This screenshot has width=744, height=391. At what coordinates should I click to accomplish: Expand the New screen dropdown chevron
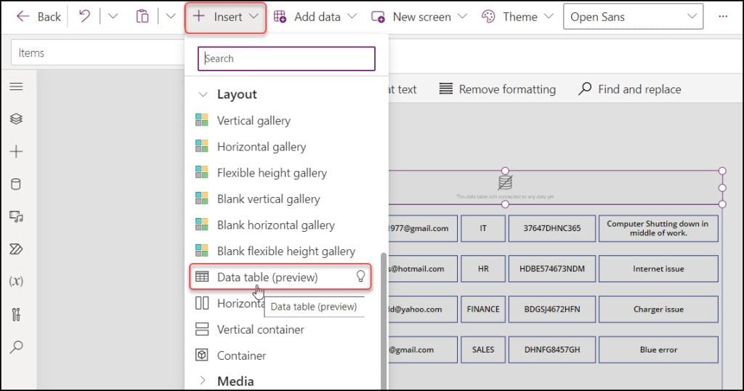coord(462,17)
